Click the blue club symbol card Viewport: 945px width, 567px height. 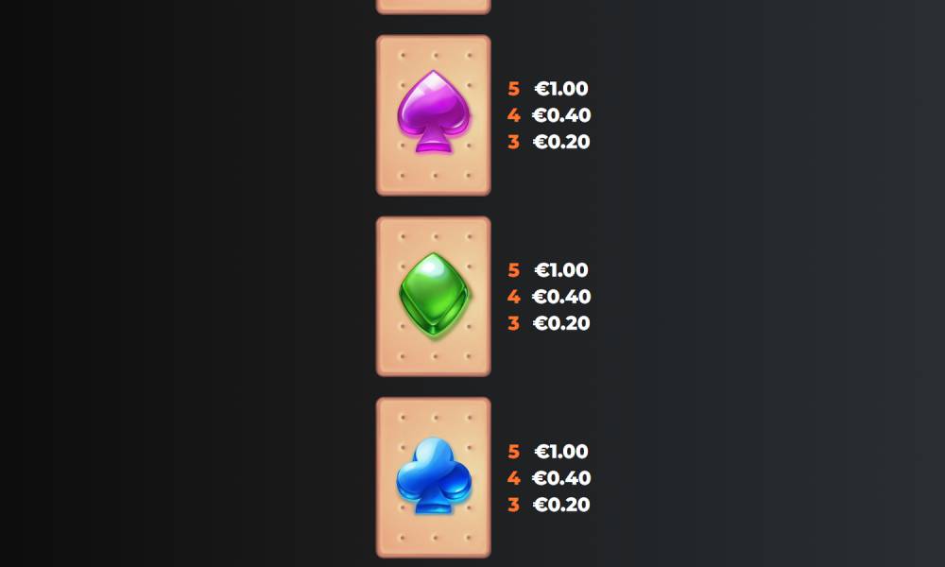pos(434,477)
